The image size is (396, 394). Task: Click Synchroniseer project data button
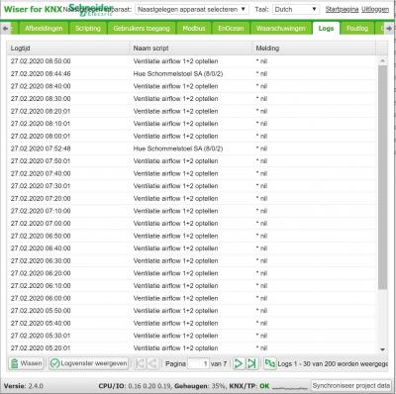(x=351, y=385)
